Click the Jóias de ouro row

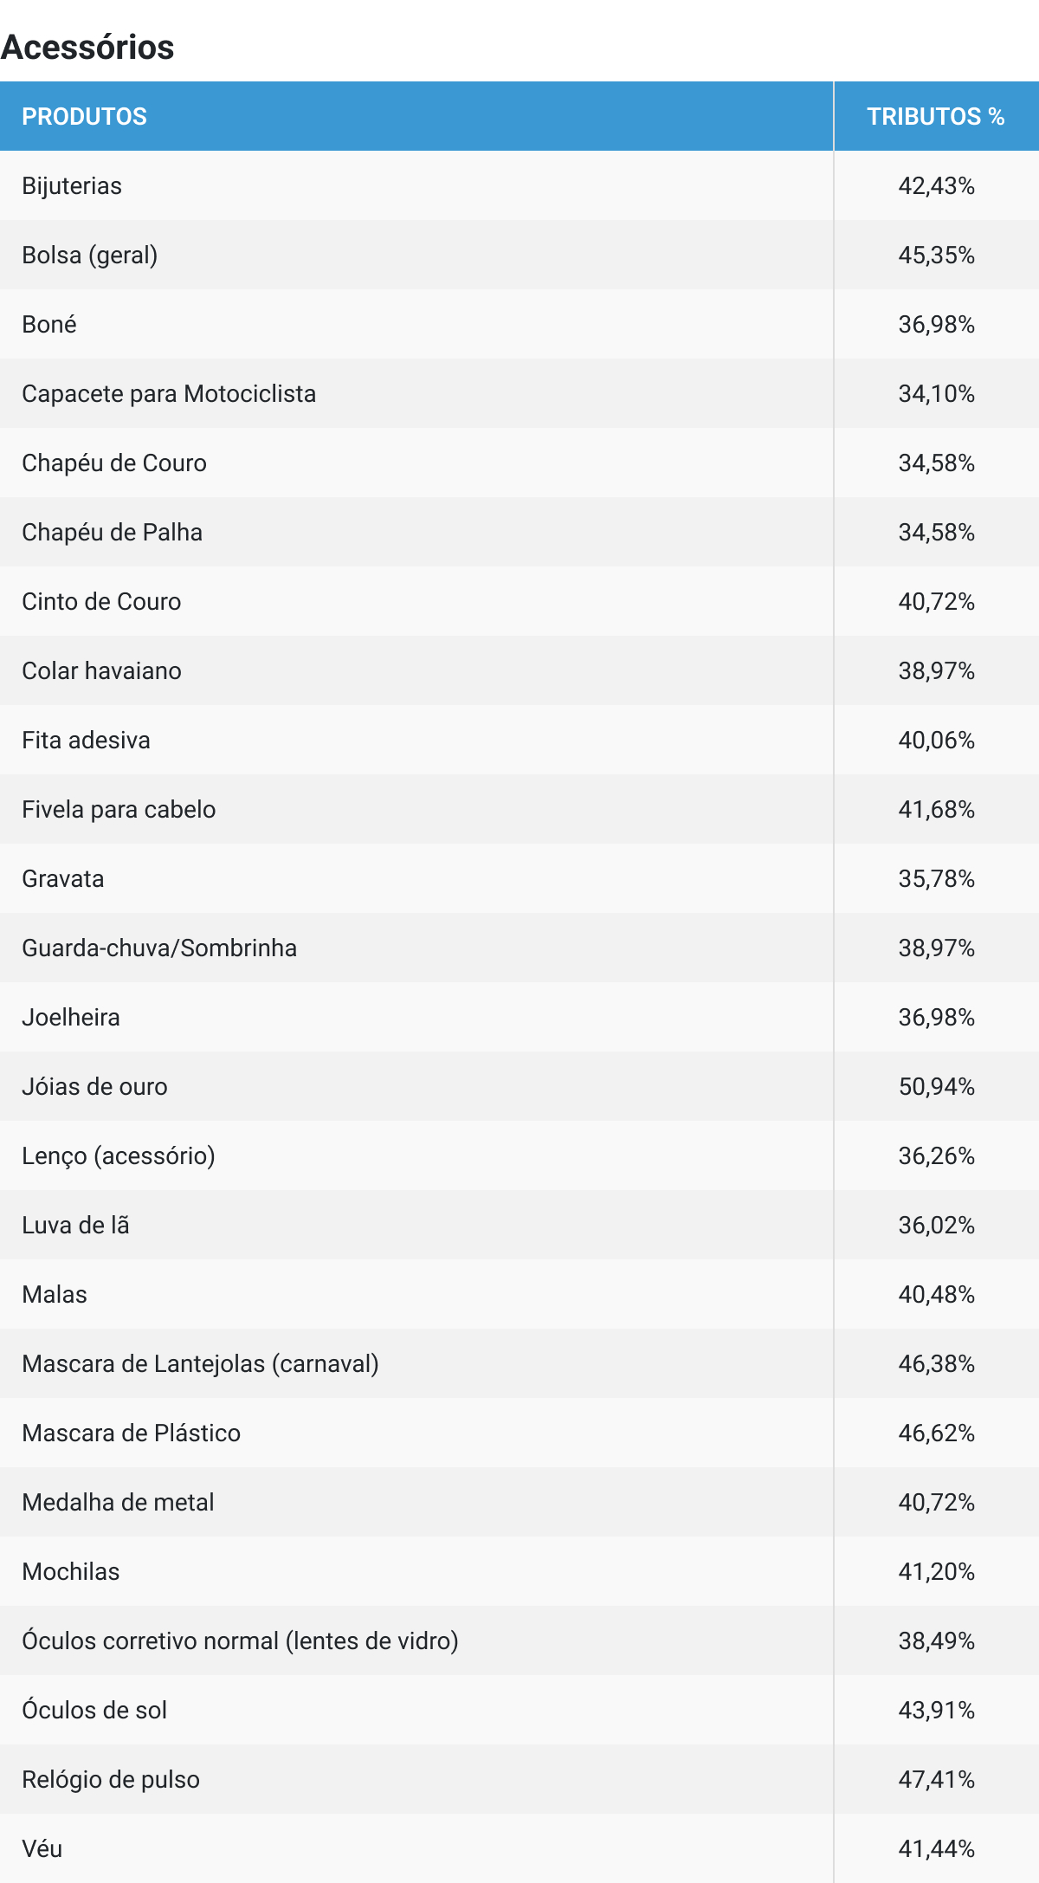(x=94, y=1086)
